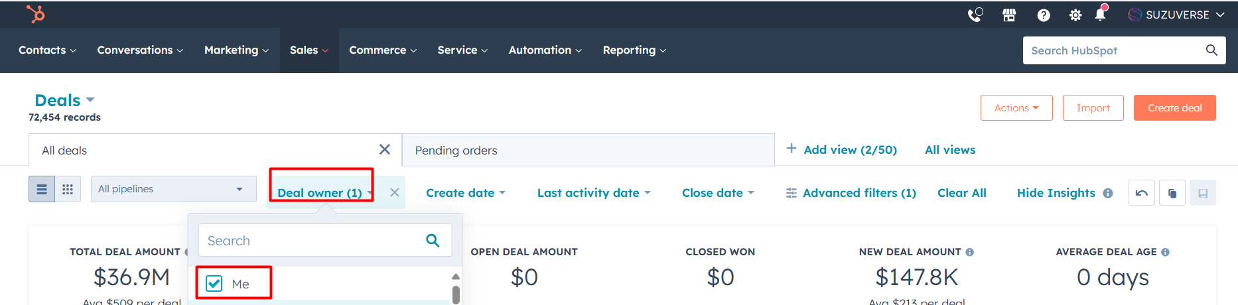Open the marketplace icon
This screenshot has height=305, width=1238.
pos(1009,15)
